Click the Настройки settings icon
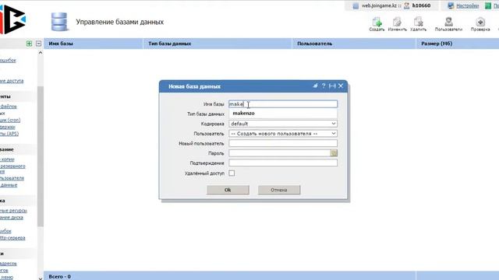The height and width of the screenshot is (280, 499). click(x=451, y=5)
